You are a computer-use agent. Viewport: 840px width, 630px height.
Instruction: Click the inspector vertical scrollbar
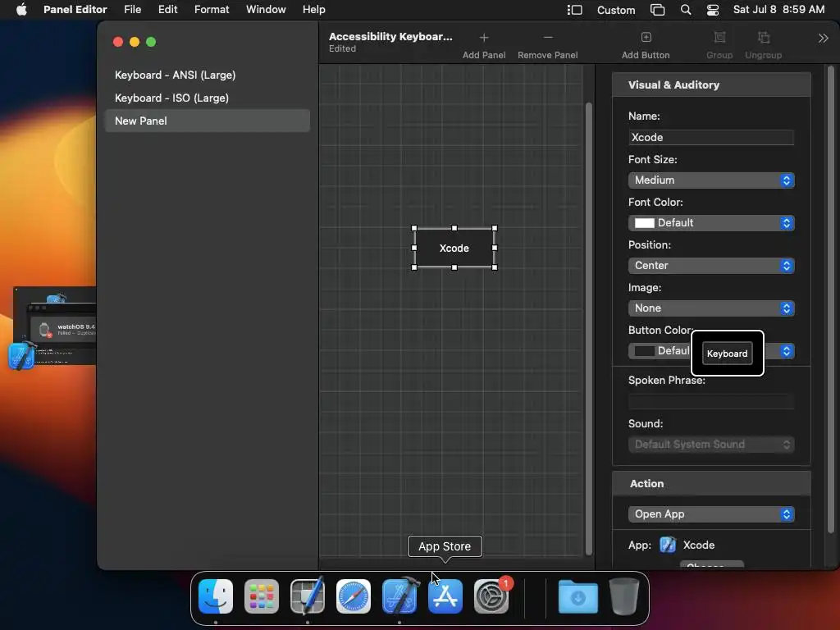click(x=831, y=300)
